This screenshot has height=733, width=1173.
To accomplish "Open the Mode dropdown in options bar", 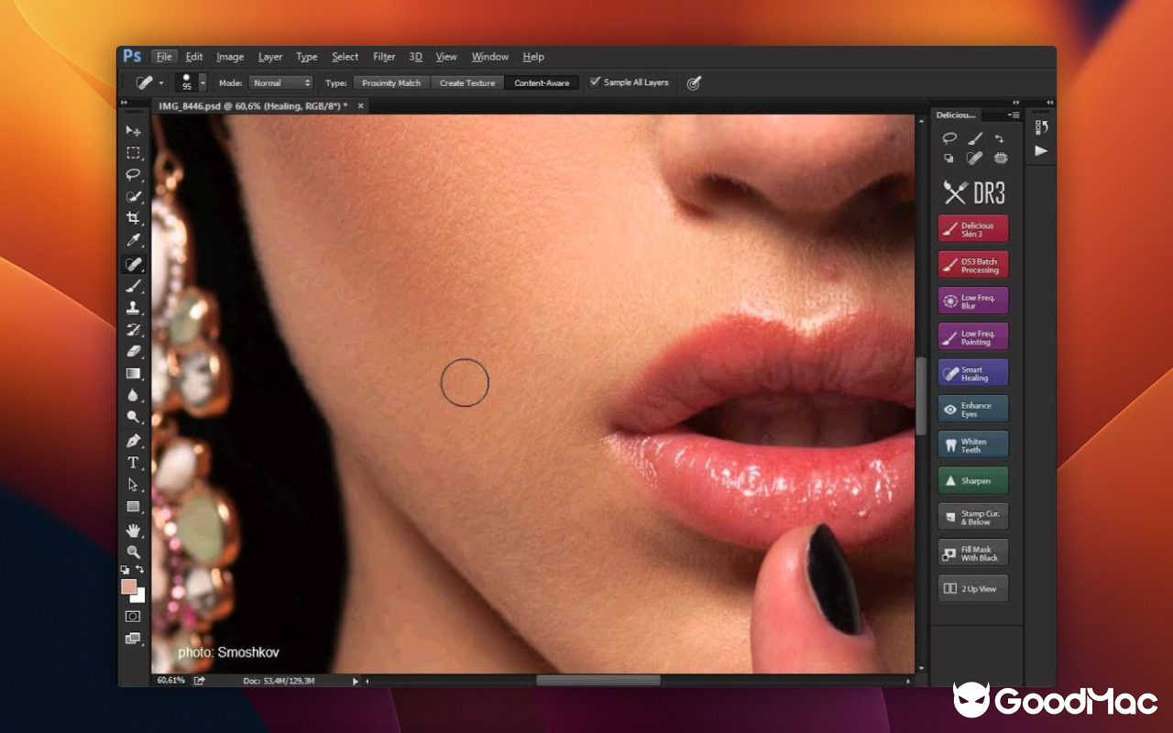I will pyautogui.click(x=280, y=82).
